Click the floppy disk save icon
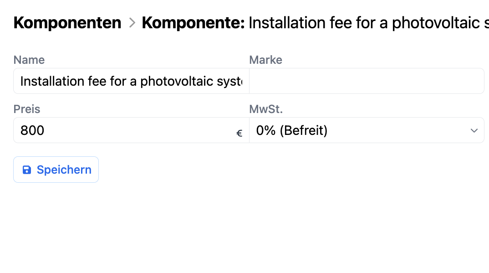489x273 pixels. pyautogui.click(x=27, y=170)
